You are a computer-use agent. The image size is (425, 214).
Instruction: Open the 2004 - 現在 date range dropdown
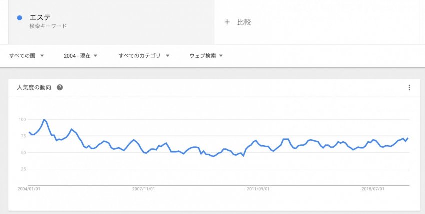[80, 56]
